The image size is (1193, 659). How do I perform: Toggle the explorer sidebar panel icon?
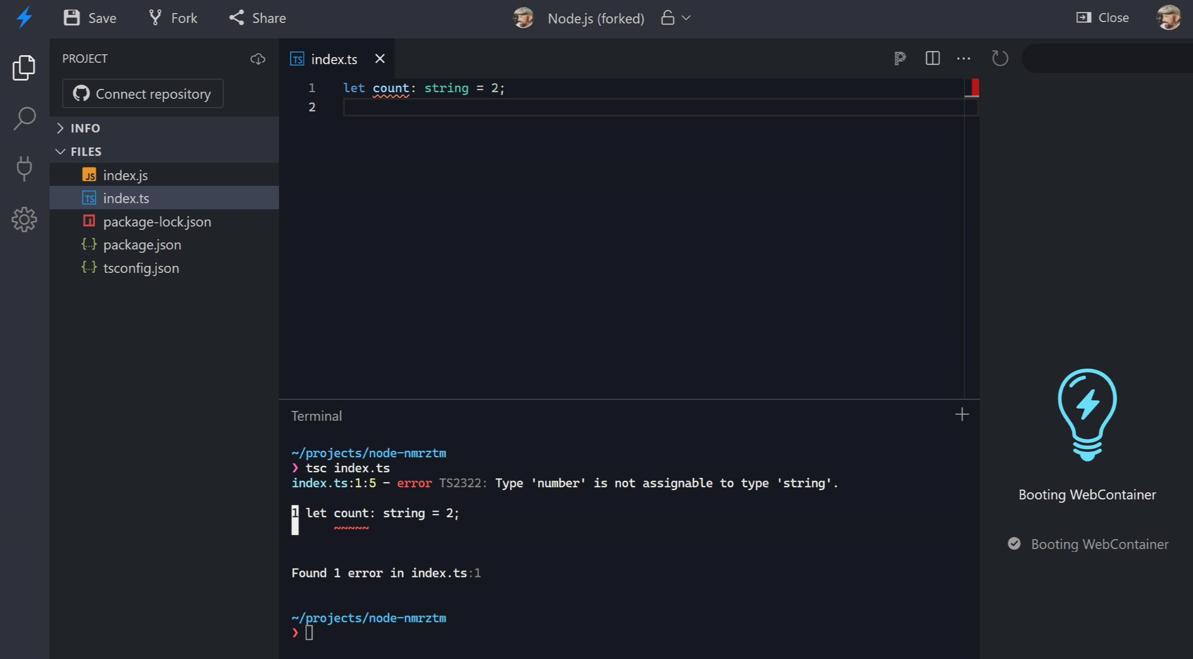click(23, 66)
